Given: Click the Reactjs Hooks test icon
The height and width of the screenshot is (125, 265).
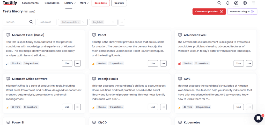Looking at the screenshot, I should tap(94, 79).
